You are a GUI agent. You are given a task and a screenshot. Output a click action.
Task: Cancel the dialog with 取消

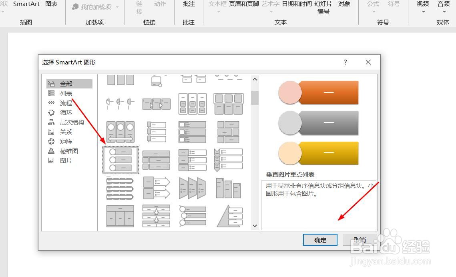(x=360, y=240)
